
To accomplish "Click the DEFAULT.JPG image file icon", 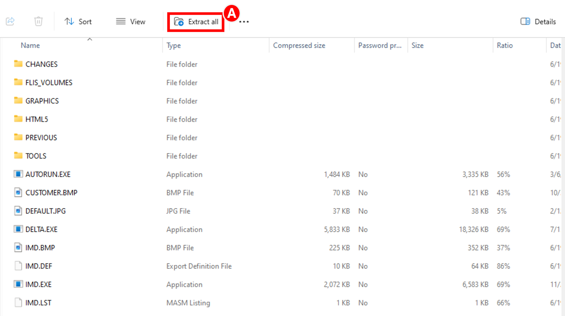I will click(18, 211).
